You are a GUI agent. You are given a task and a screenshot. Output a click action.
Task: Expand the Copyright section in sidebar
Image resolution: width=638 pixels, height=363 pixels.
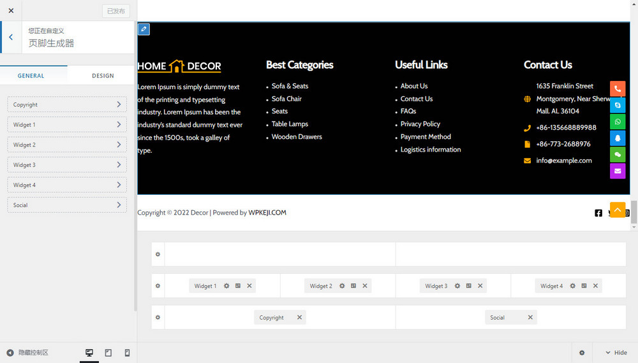point(67,104)
